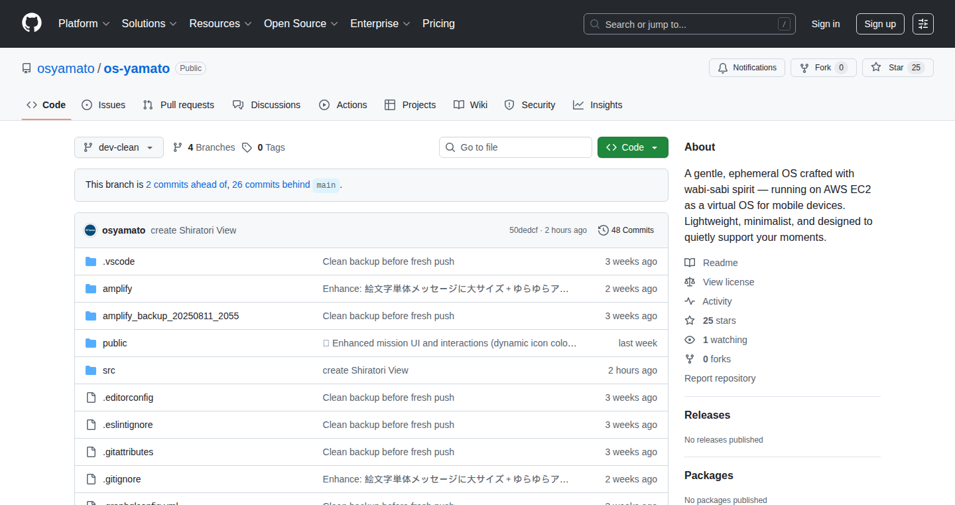The image size is (955, 505).
Task: Switch to the Pull requests tab
Action: tap(178, 105)
